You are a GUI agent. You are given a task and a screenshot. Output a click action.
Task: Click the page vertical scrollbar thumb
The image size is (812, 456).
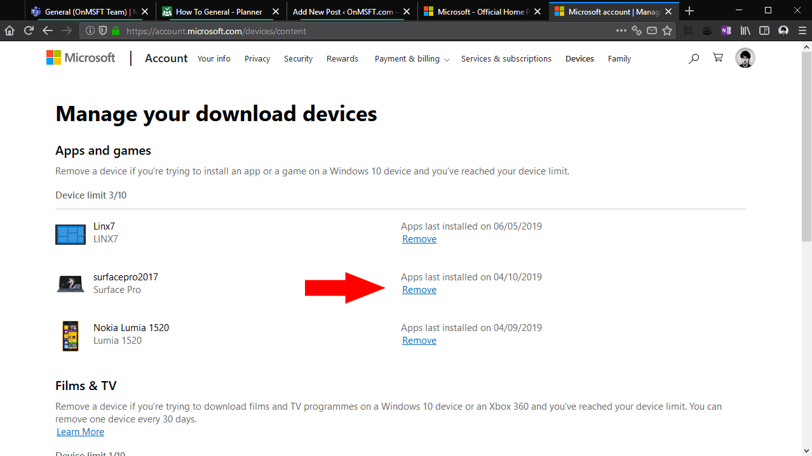[x=806, y=146]
